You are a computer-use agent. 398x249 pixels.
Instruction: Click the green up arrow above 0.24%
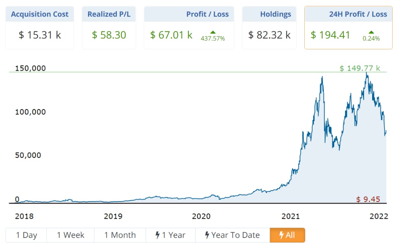(371, 32)
